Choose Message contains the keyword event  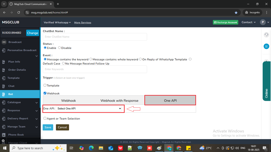pos(45,59)
